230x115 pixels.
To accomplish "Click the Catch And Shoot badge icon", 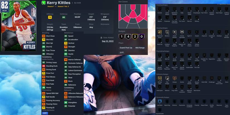I will pyautogui.click(x=160, y=32).
